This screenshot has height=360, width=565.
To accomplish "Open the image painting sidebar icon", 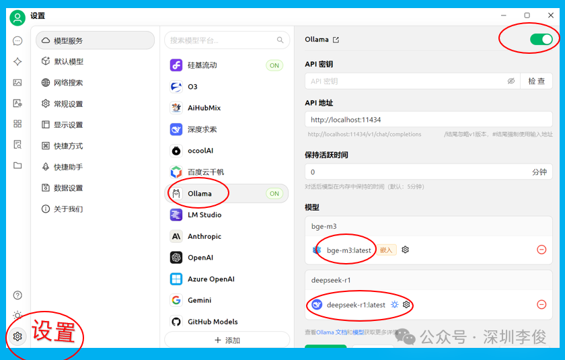I will tap(17, 83).
